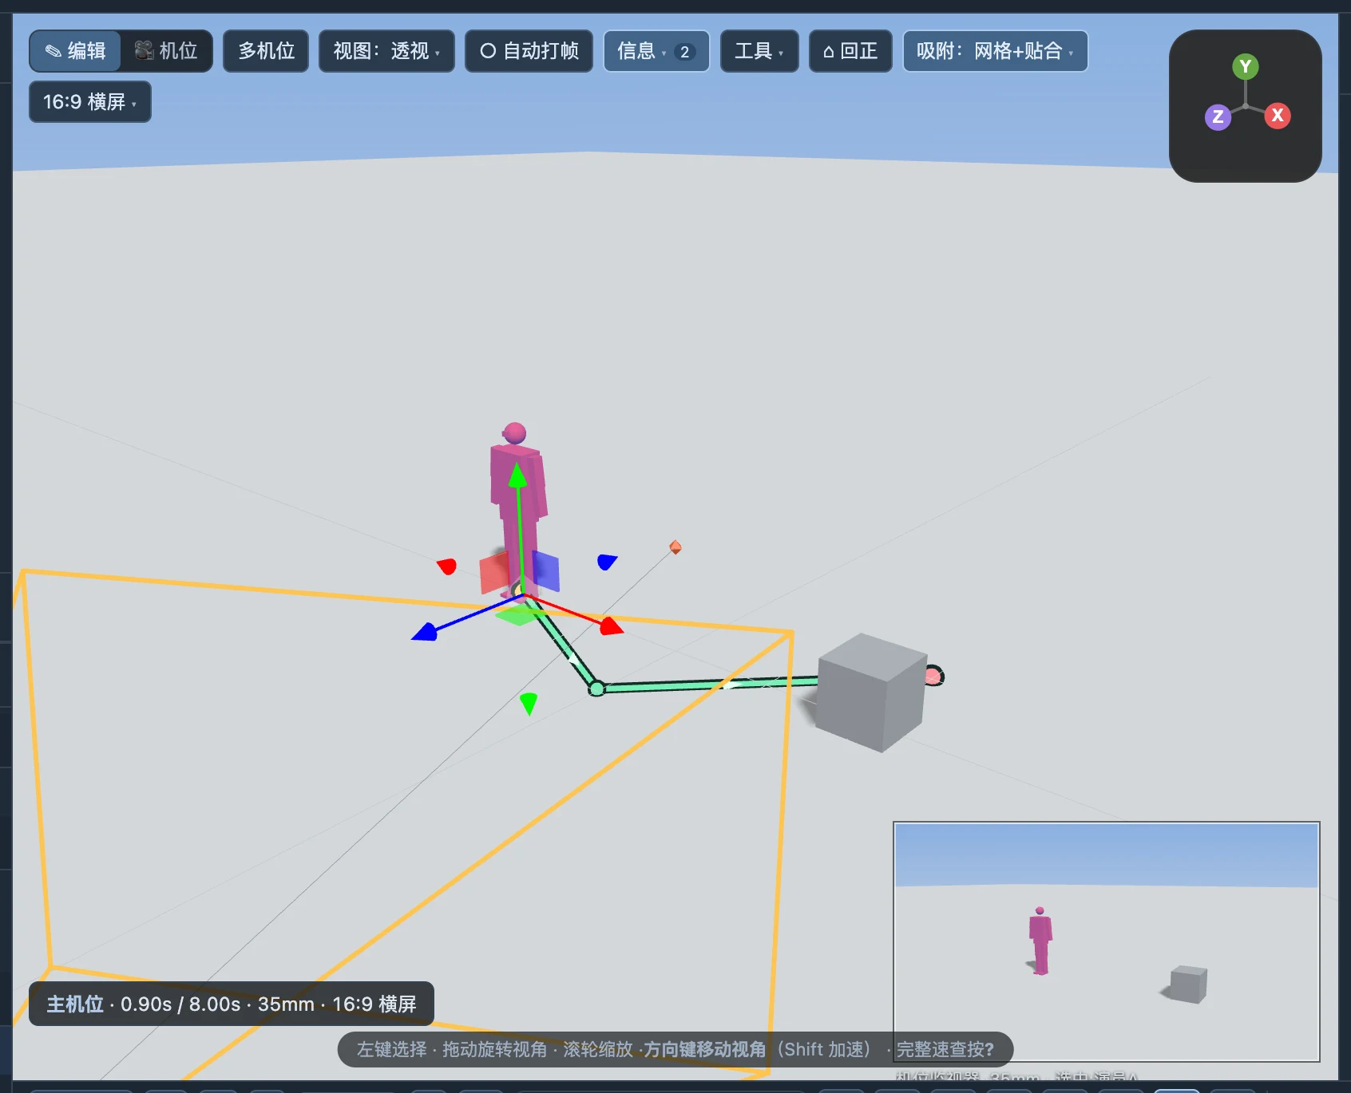Select the gray cube object
Image resolution: width=1351 pixels, height=1093 pixels.
click(x=870, y=692)
